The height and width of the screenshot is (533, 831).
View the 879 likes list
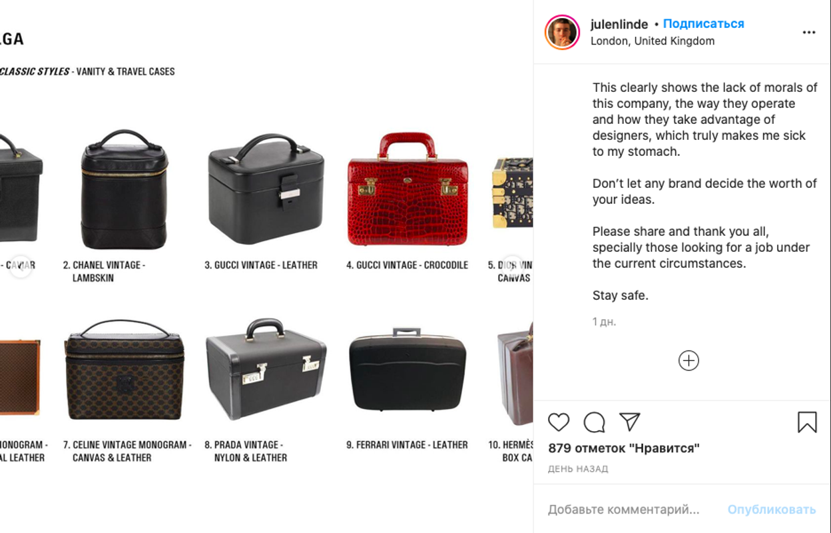coord(624,448)
